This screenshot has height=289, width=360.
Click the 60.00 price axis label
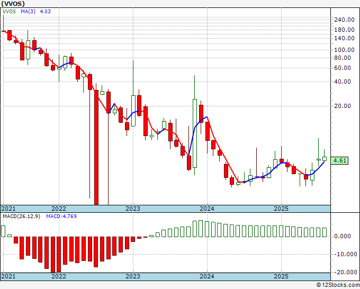[x=343, y=68]
